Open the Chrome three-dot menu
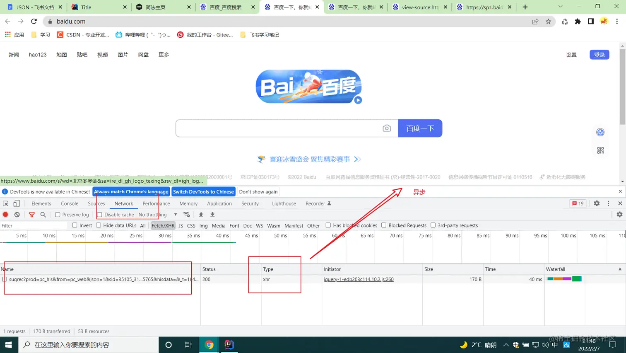 (617, 21)
